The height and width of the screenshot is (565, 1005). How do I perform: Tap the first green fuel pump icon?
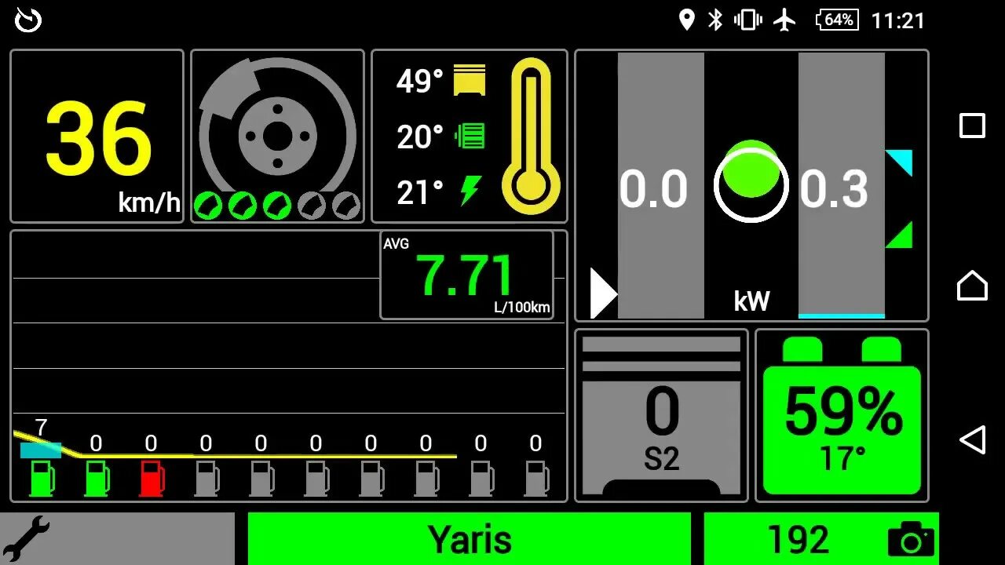tap(42, 478)
